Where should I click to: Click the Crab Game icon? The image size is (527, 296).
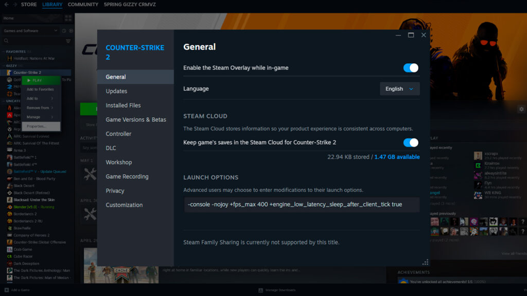point(9,249)
